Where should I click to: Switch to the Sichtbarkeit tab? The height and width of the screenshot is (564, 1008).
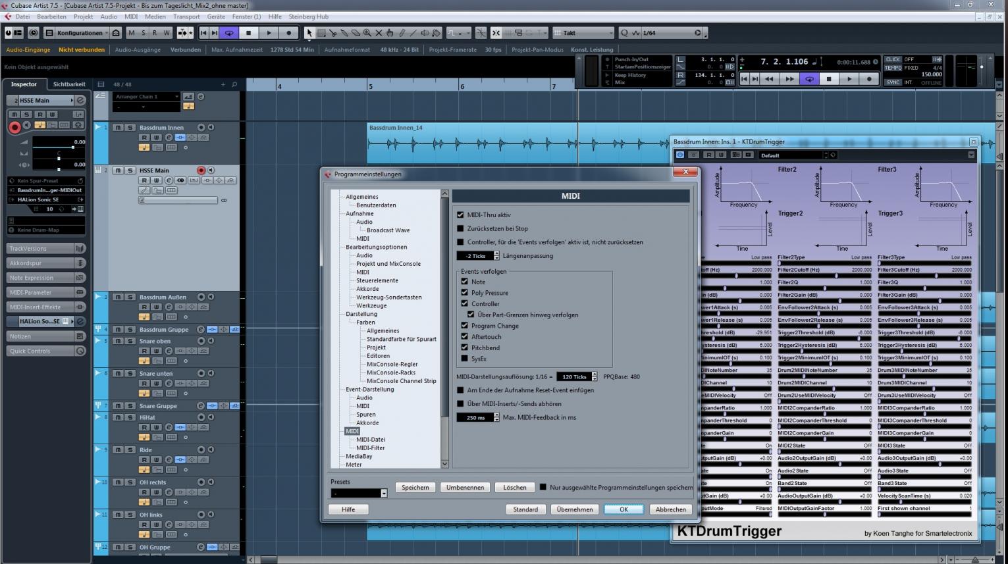tap(69, 84)
